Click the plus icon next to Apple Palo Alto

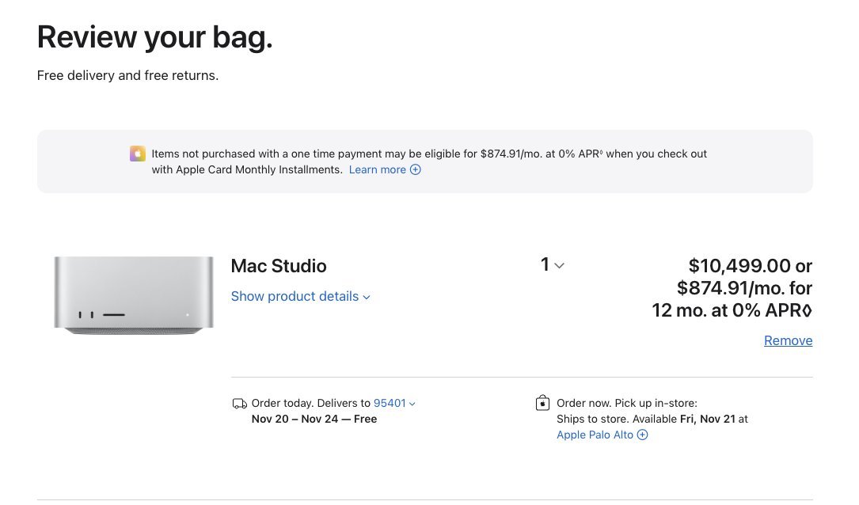[643, 435]
